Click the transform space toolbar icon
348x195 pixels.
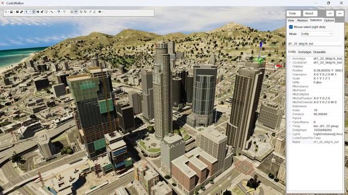point(46,12)
